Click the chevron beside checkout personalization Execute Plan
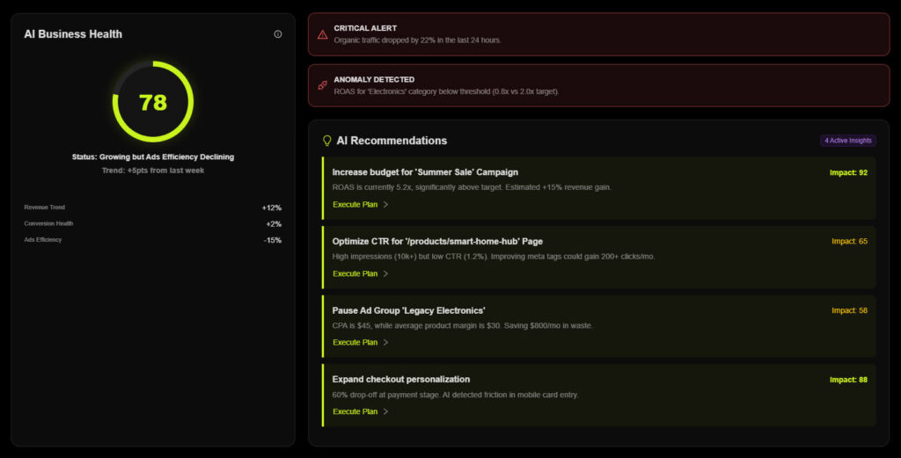 (385, 411)
